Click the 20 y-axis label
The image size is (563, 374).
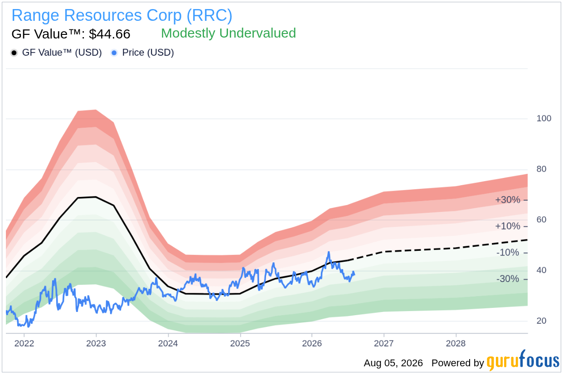541,321
